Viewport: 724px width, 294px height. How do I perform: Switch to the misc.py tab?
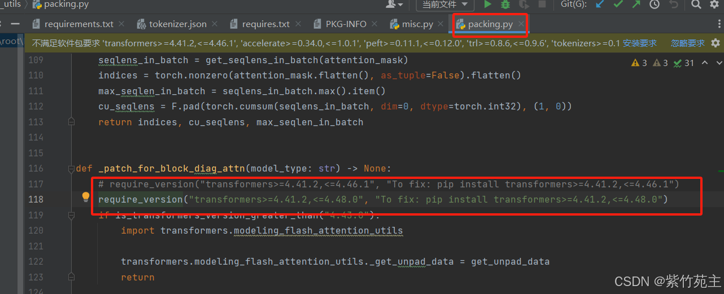[418, 24]
